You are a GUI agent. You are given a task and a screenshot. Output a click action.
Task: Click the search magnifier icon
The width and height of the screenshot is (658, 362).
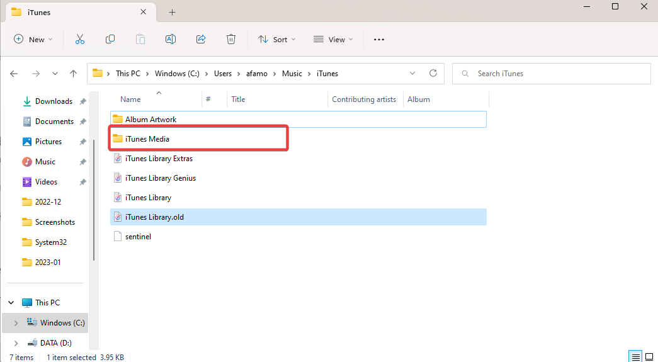pyautogui.click(x=465, y=74)
